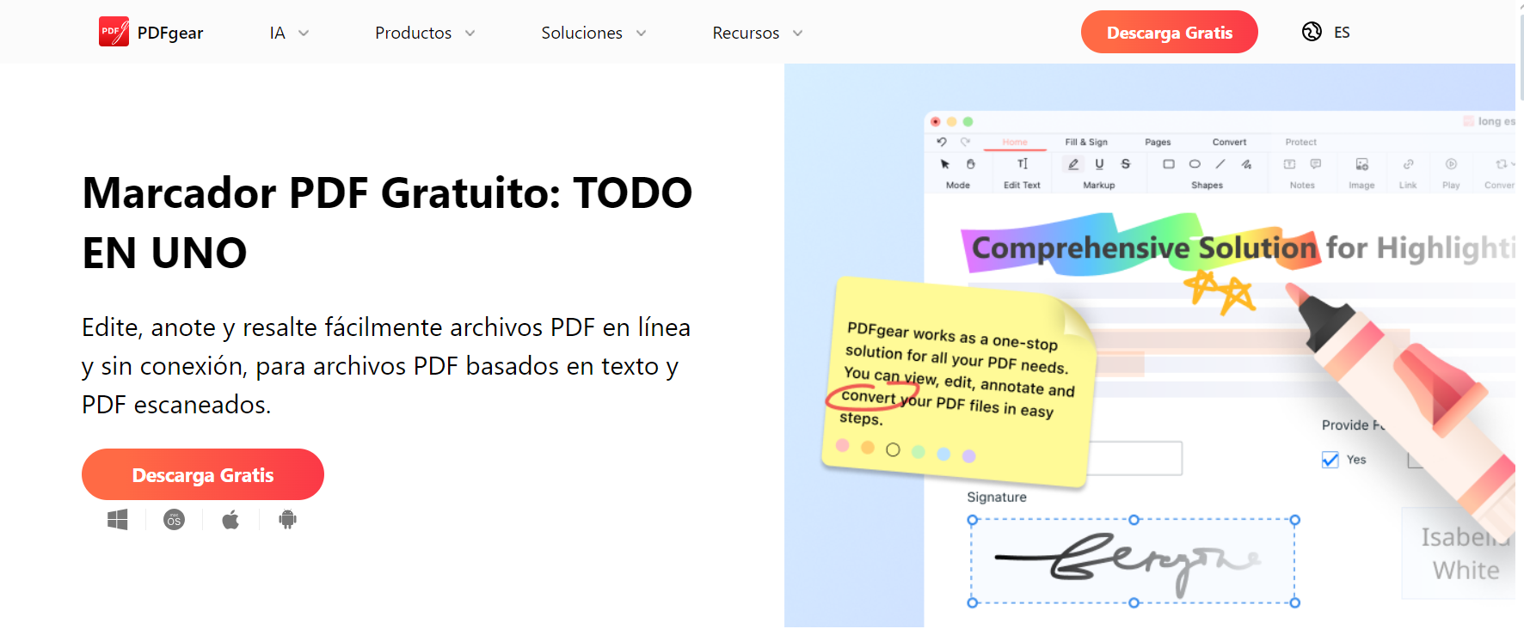This screenshot has width=1524, height=629.
Task: Select the Edit Text tool icon
Action: [1023, 164]
